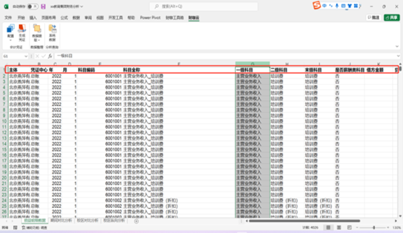403x233 pixels.
Task: Open the Name Box dropdown arrow
Action: [x=26, y=56]
